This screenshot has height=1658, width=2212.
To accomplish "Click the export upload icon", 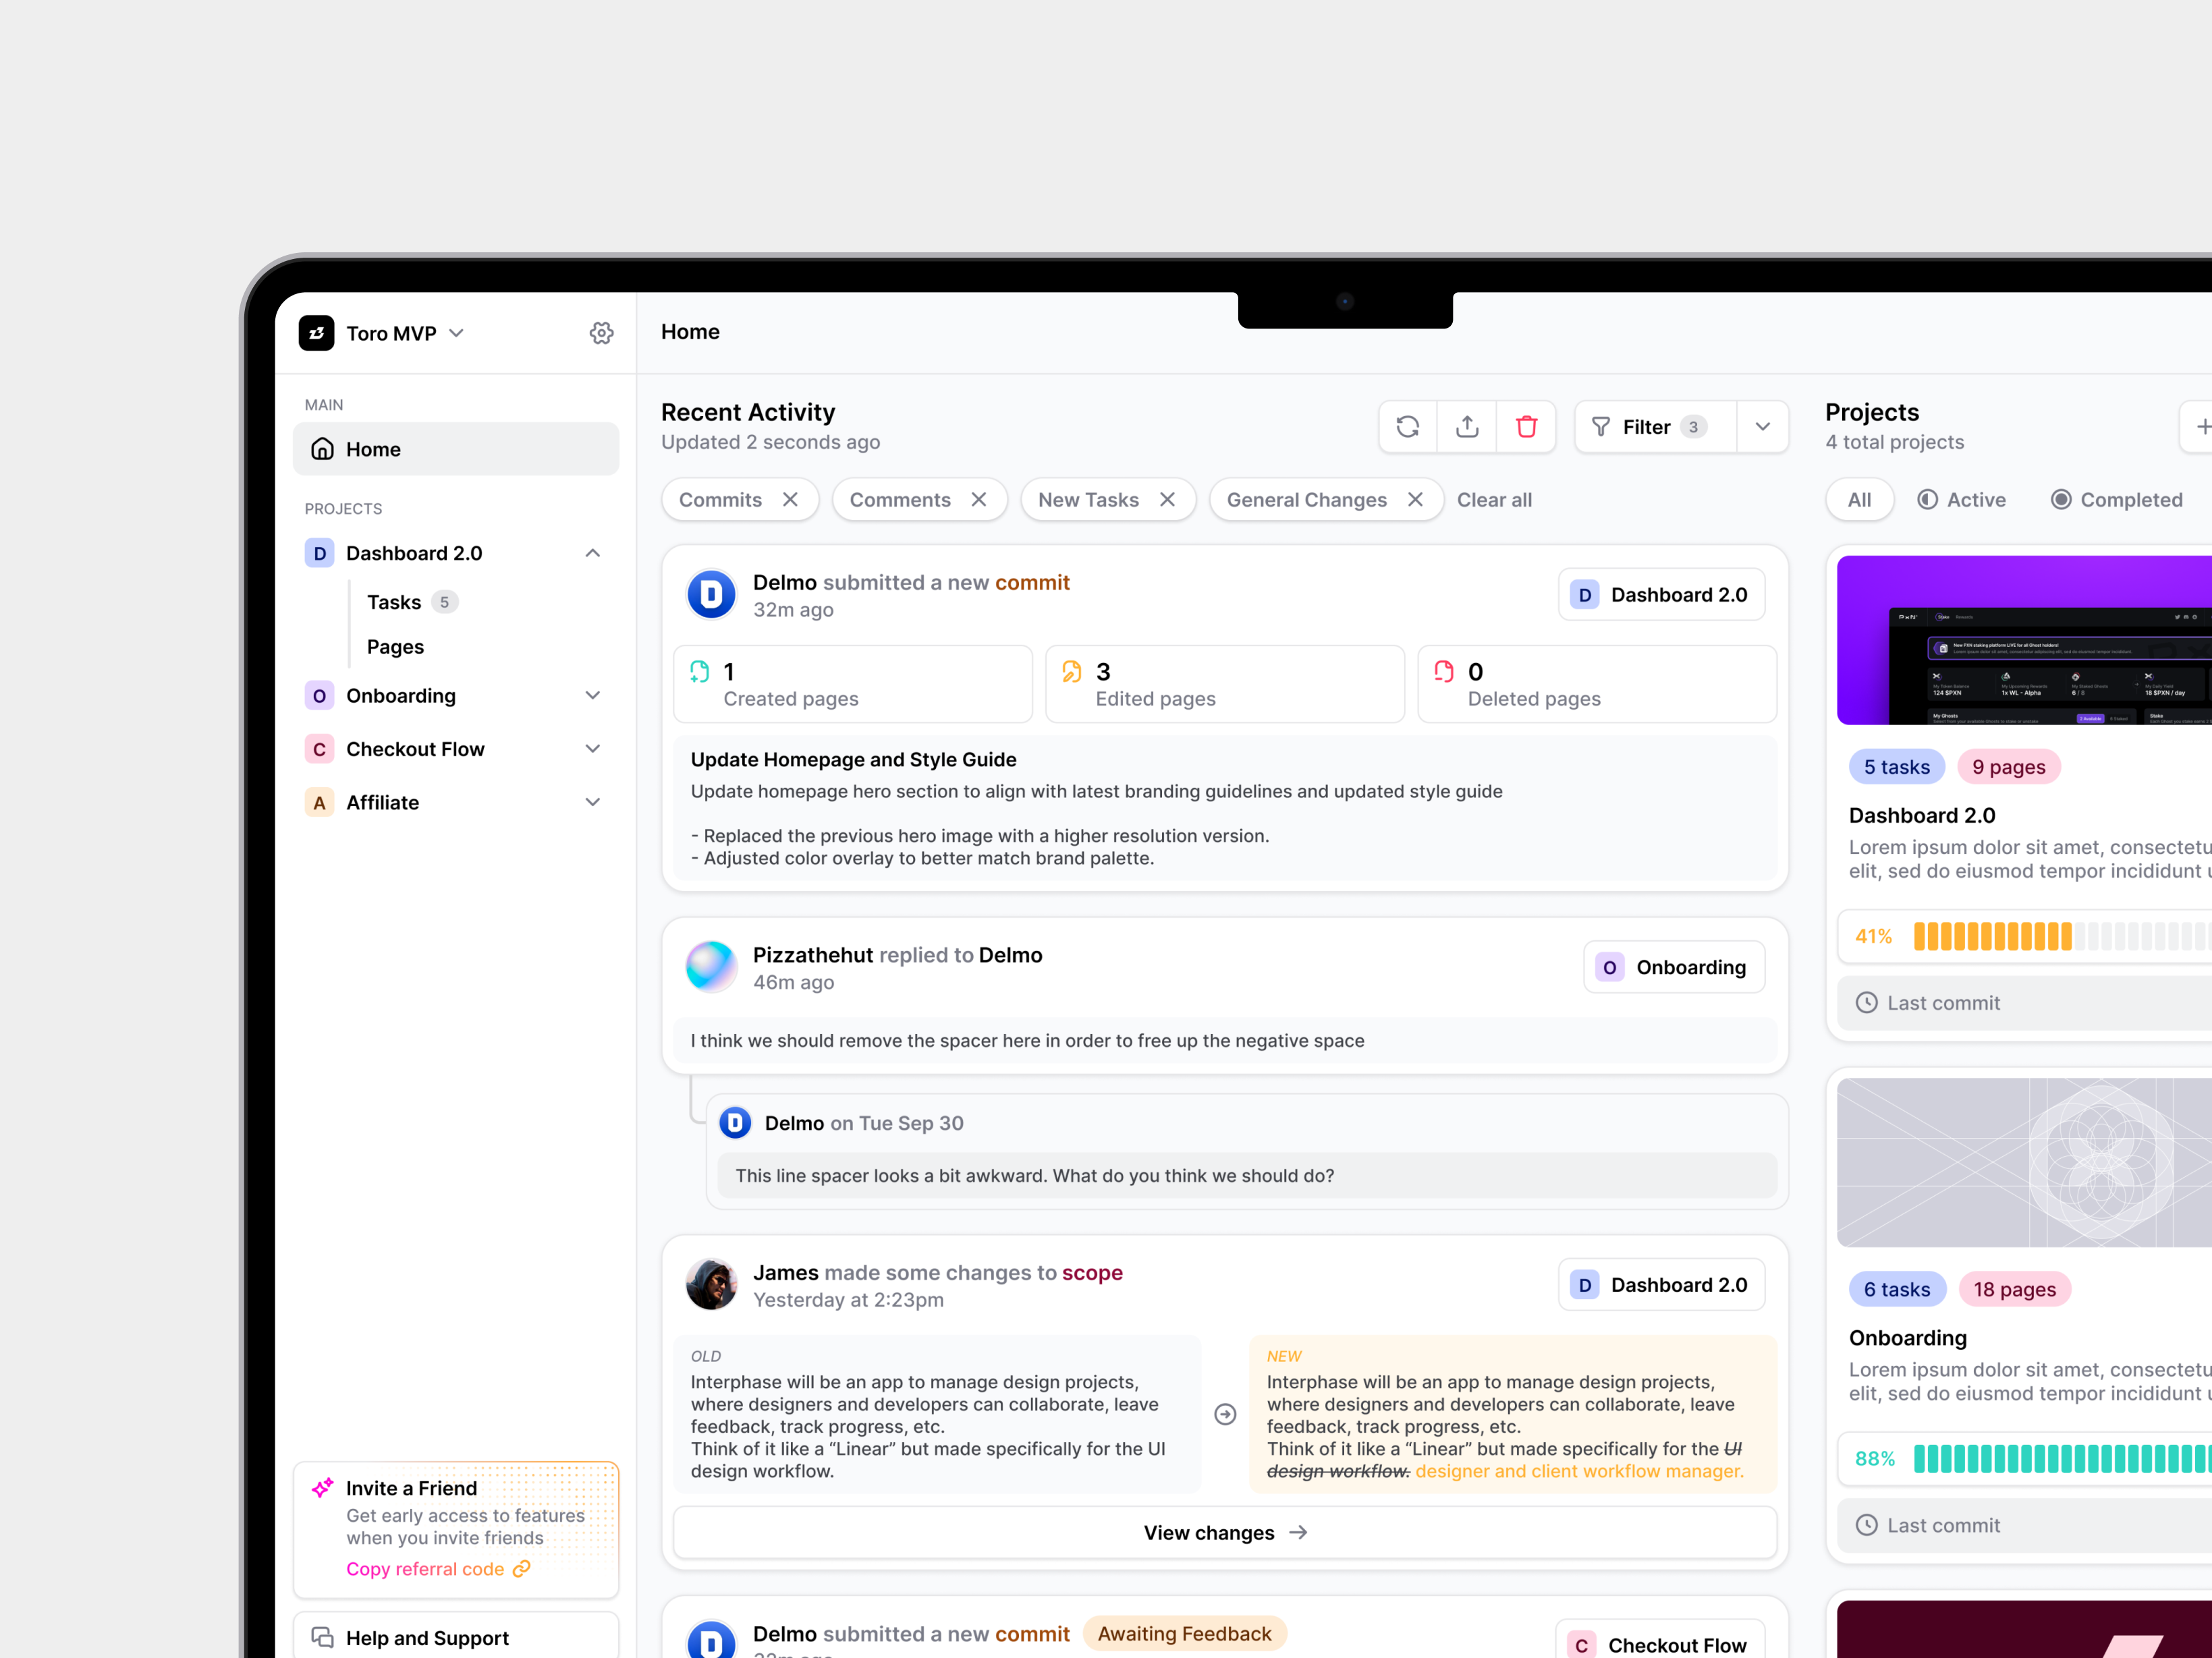I will click(x=1466, y=427).
